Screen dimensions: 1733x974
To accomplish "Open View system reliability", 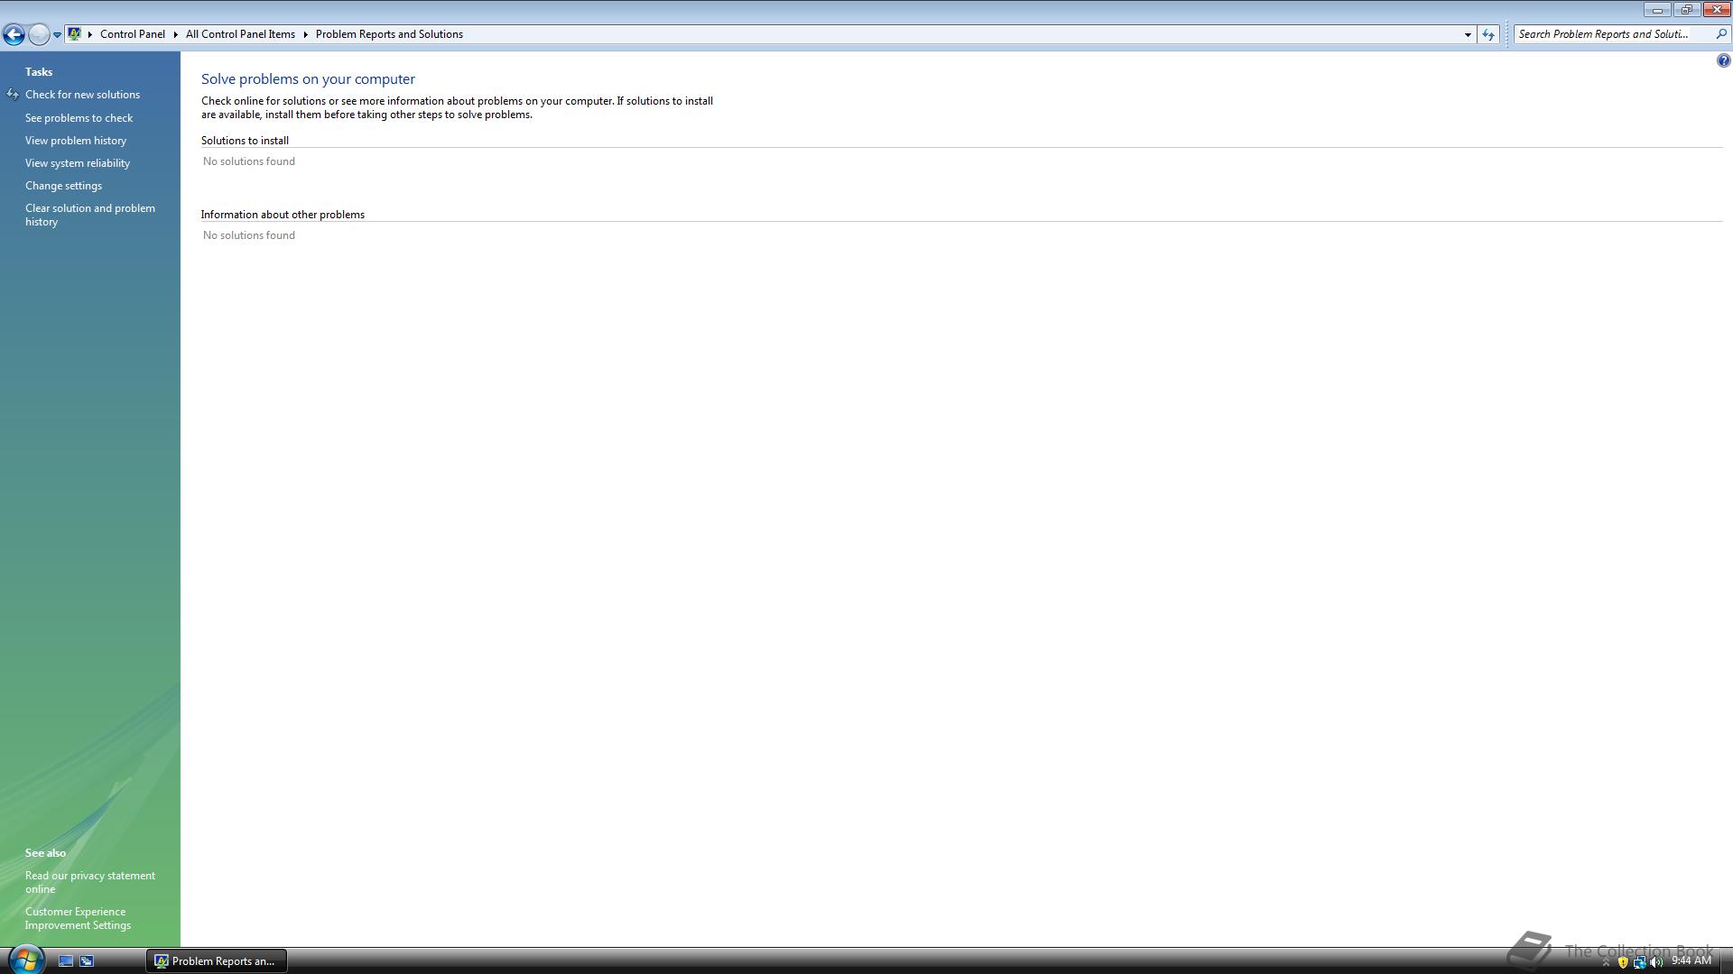I will tap(78, 163).
